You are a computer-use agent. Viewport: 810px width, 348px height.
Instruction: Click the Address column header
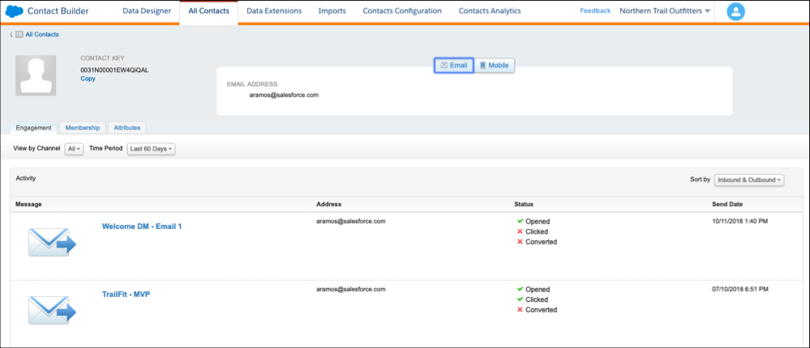pos(329,204)
